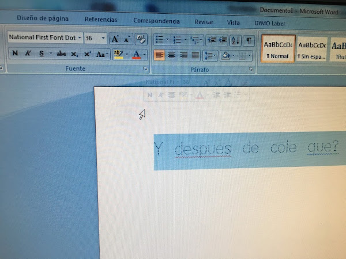
Task: Toggle justify alignment
Action: tap(195, 55)
